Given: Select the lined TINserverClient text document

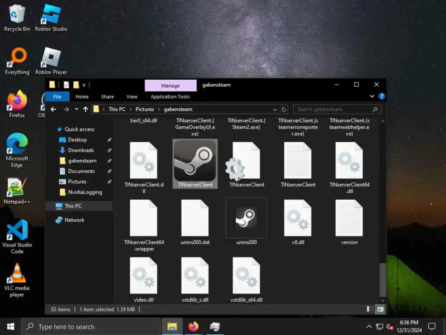Looking at the screenshot, I should click(x=298, y=164).
